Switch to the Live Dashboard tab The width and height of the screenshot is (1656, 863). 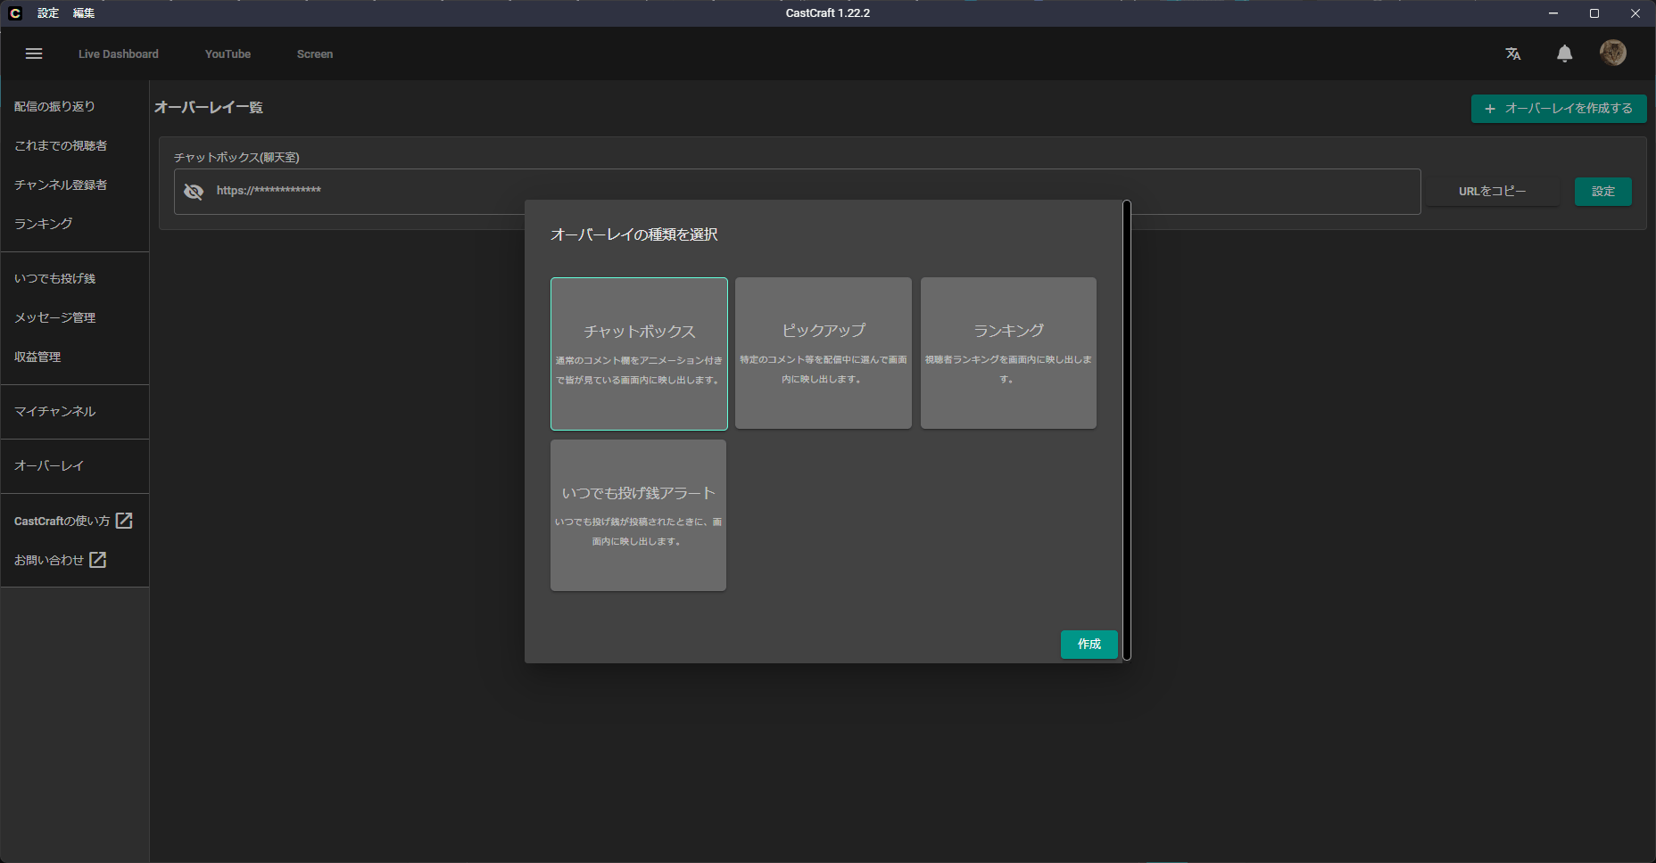coord(119,54)
